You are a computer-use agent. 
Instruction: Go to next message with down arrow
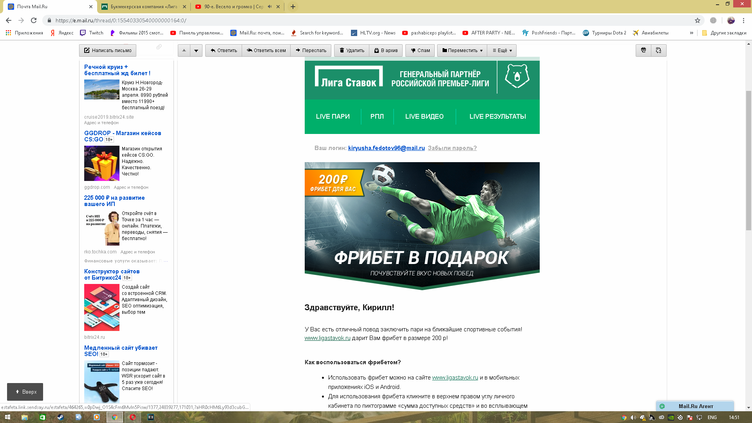196,51
